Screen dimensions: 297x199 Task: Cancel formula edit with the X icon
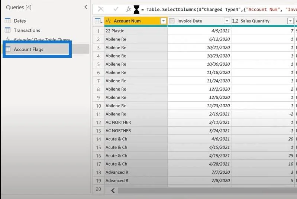click(101, 9)
